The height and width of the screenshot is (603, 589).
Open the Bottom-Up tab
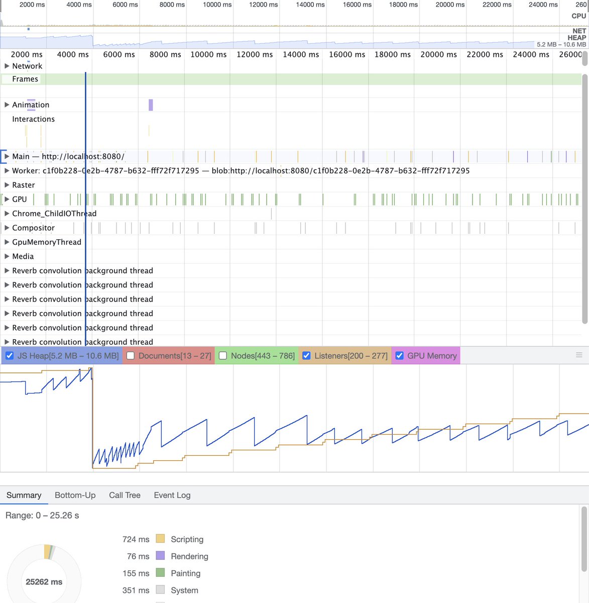pos(75,495)
